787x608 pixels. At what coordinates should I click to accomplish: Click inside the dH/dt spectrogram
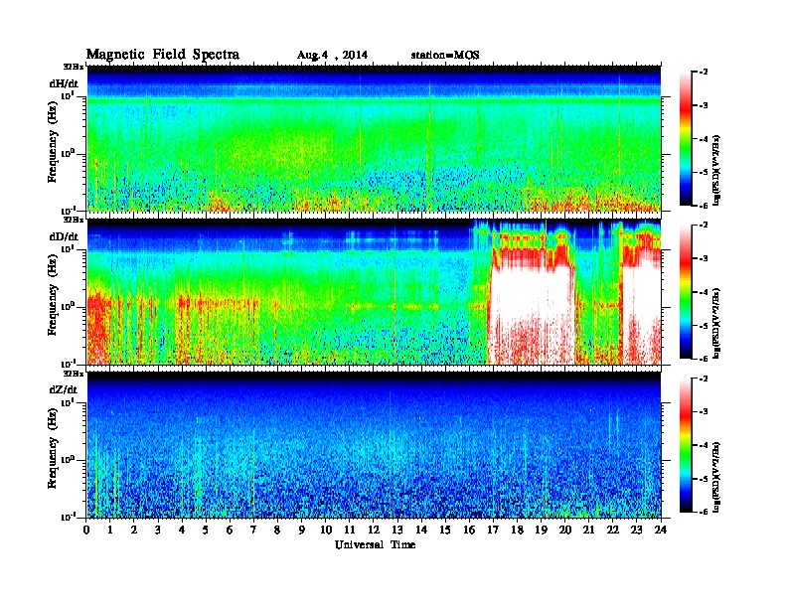coord(374,138)
